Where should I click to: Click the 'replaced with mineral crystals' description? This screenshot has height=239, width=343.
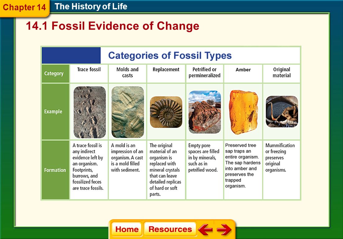point(165,170)
